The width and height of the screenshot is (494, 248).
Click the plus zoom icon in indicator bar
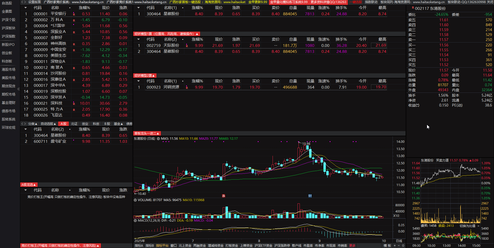coord(395,245)
